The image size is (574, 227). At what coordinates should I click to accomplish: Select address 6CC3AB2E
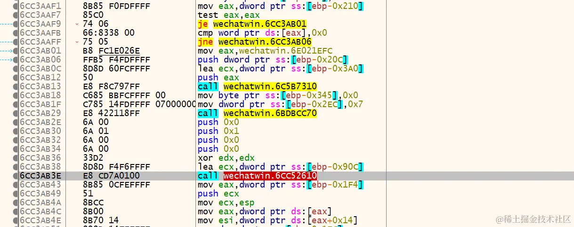(40, 122)
